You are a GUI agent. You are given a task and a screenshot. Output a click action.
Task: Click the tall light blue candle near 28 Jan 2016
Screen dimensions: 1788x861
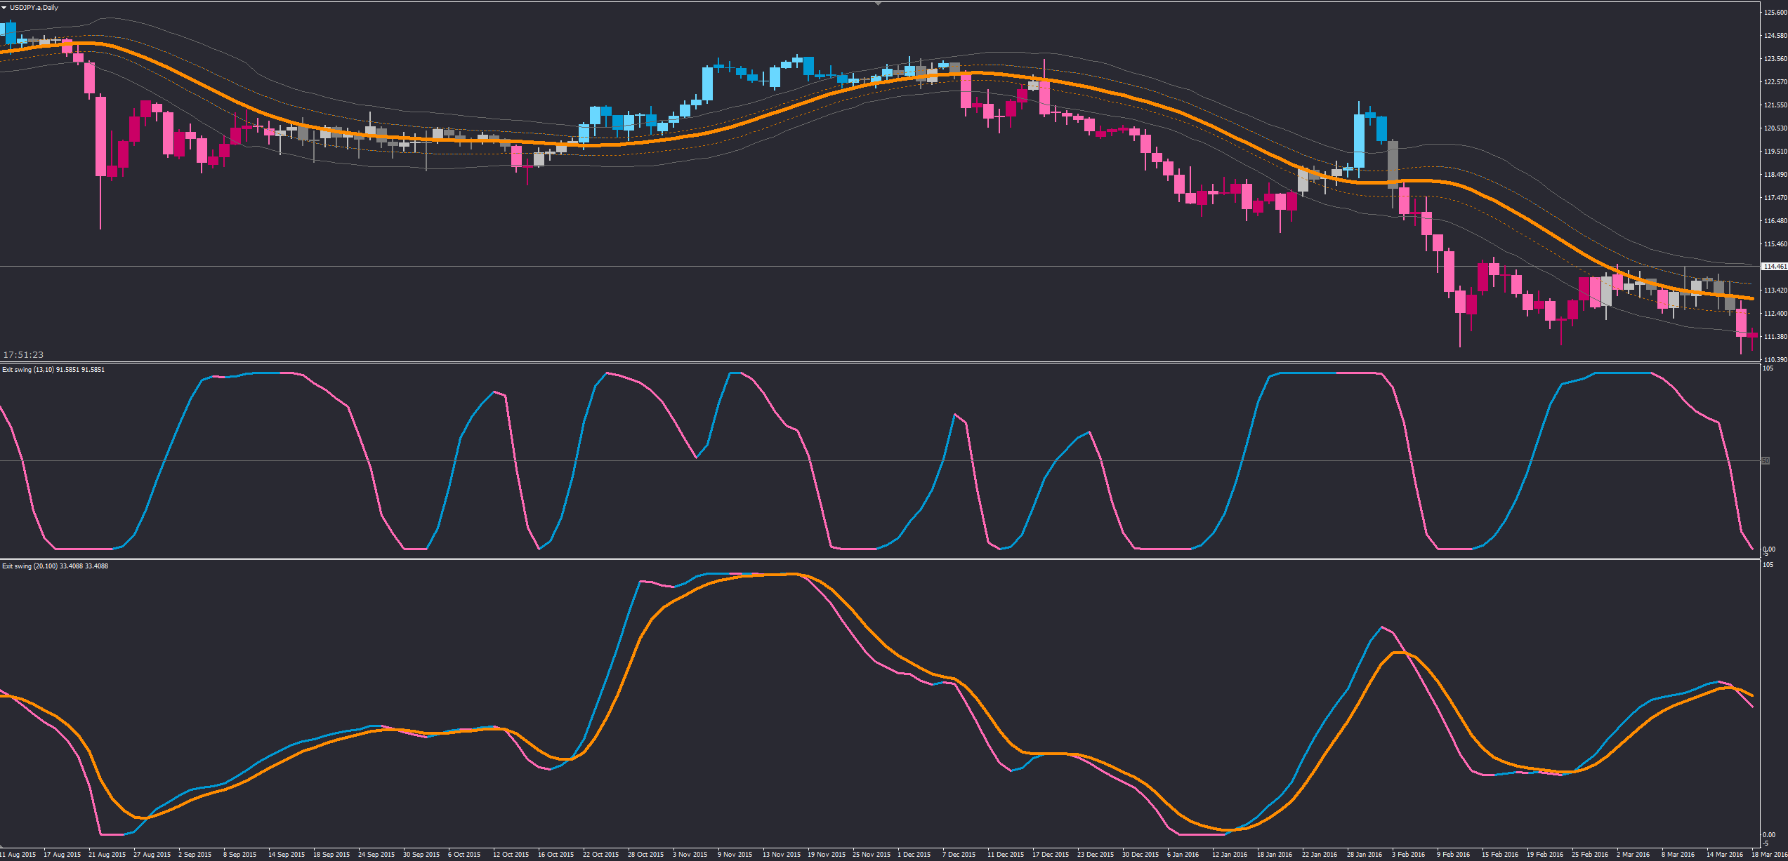pyautogui.click(x=1359, y=140)
